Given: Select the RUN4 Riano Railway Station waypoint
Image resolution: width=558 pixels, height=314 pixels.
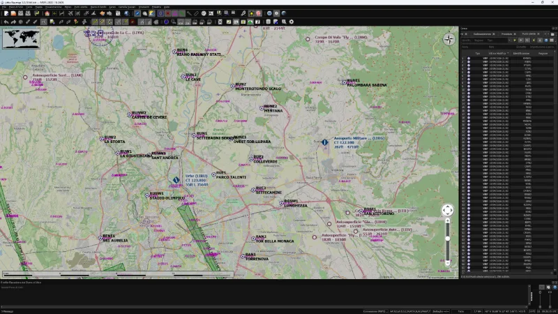Looking at the screenshot, I should coord(174,52).
